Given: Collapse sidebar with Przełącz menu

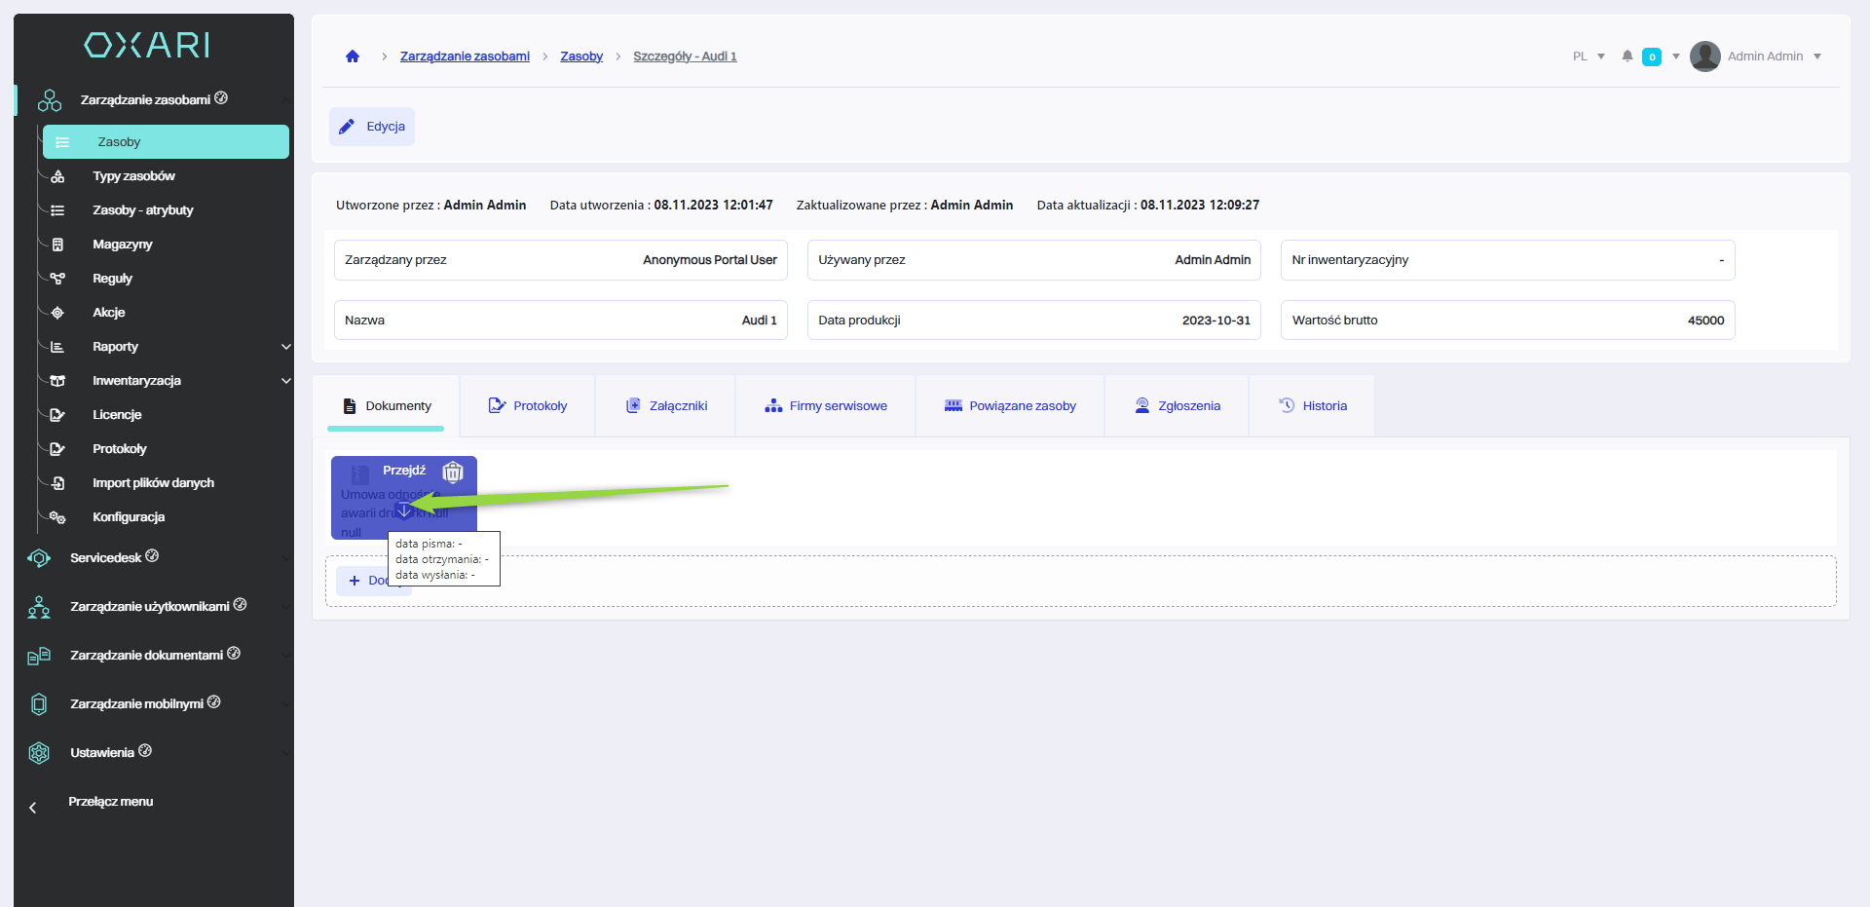Looking at the screenshot, I should [x=110, y=802].
